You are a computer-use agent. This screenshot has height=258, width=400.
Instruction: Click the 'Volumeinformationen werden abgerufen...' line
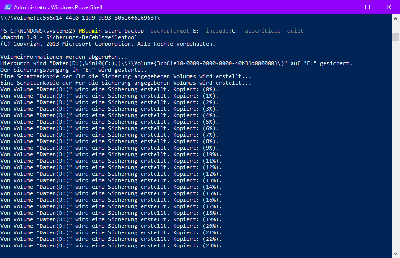click(64, 57)
